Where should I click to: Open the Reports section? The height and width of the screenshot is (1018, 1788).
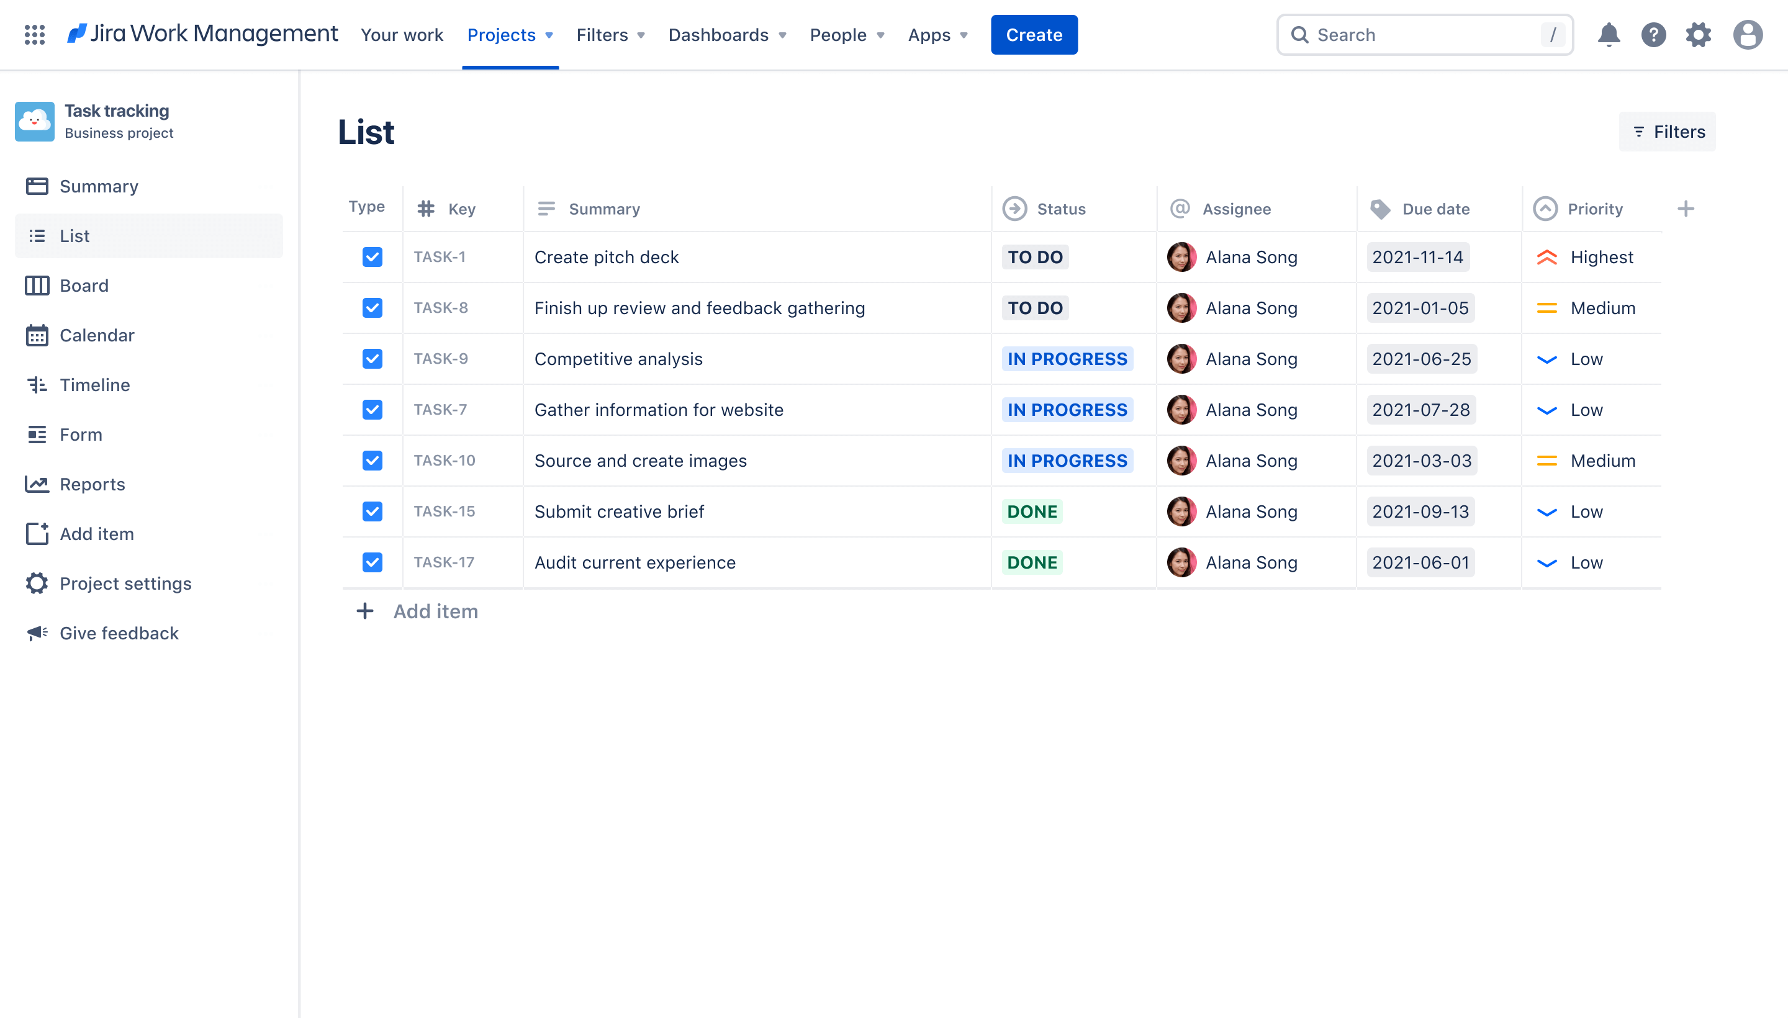(92, 482)
